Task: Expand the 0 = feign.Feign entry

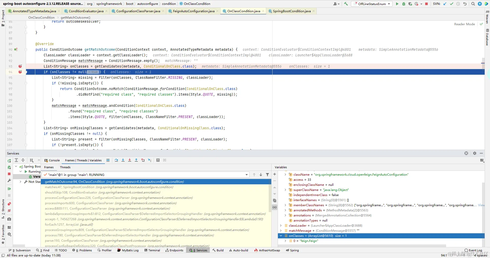Action: click(x=285, y=241)
